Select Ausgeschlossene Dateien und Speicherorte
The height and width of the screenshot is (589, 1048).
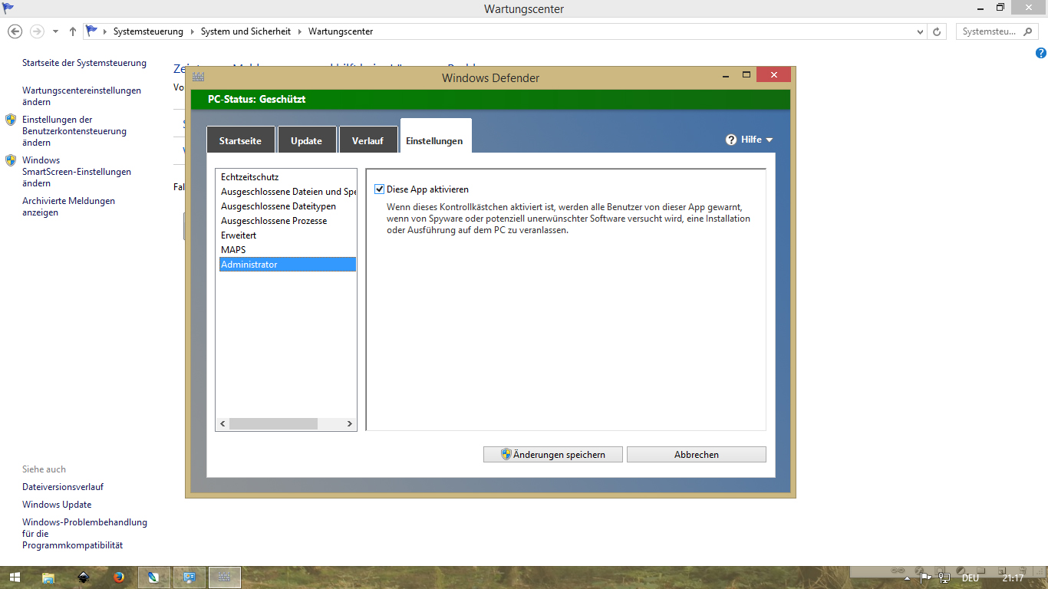[x=287, y=192]
